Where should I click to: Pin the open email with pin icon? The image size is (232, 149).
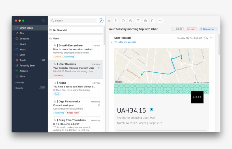pos(116,21)
